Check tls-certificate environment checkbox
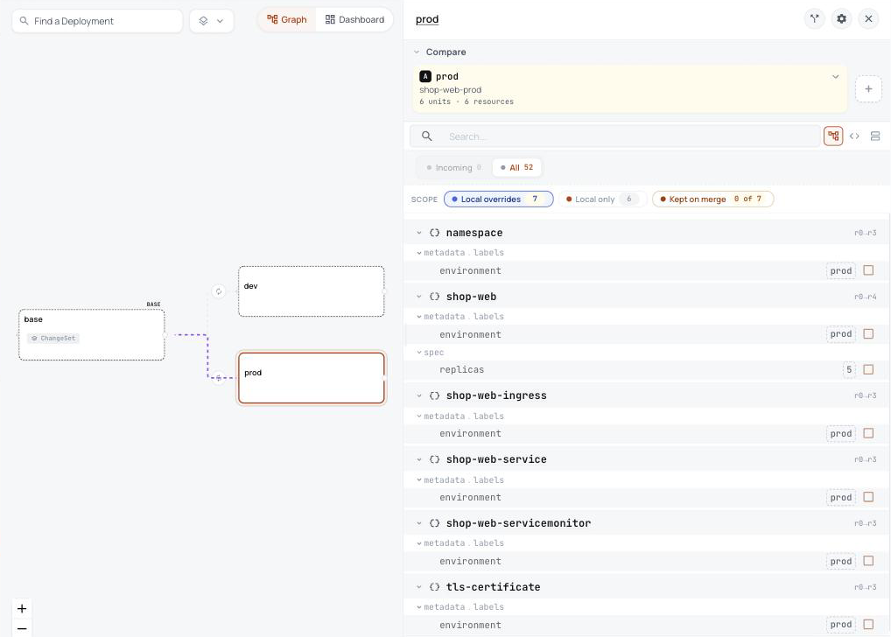The image size is (891, 637). [x=868, y=625]
